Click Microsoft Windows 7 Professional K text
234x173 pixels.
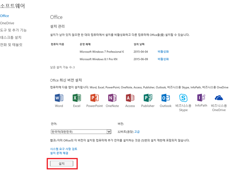point(102,52)
